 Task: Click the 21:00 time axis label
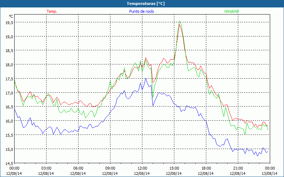(238, 168)
